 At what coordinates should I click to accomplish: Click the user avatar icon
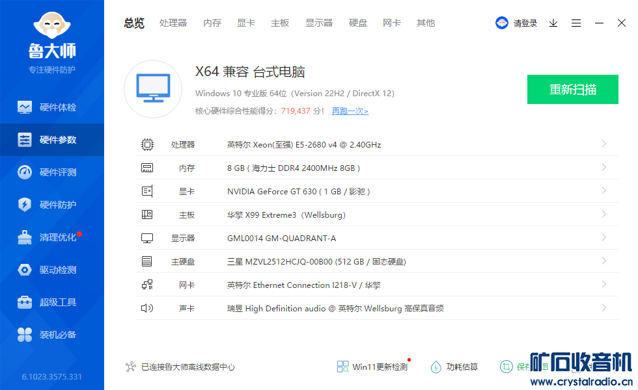click(x=502, y=23)
